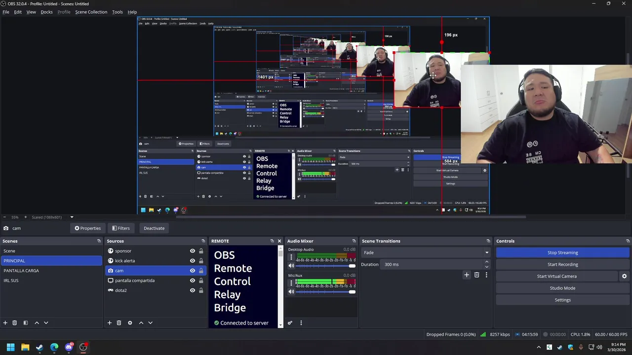Open the Scene Collection menu
The height and width of the screenshot is (355, 632).
tap(91, 12)
